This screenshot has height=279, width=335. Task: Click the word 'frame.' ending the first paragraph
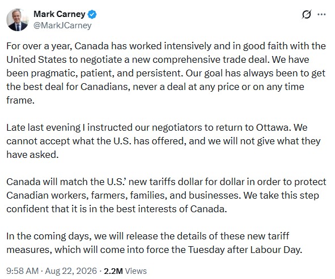(20, 100)
